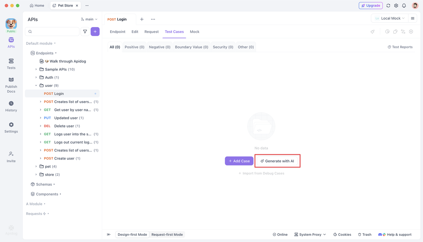Click the Add Case button
The width and height of the screenshot is (423, 242).
239,161
